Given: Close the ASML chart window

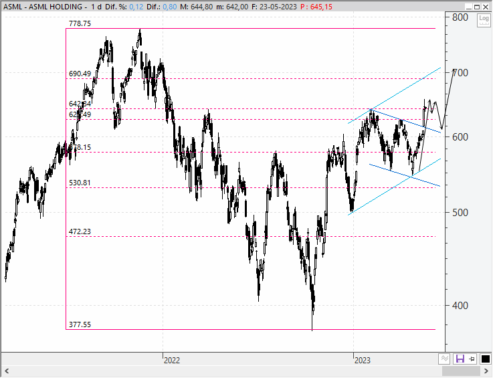Looking at the screenshot, I should pyautogui.click(x=486, y=7).
